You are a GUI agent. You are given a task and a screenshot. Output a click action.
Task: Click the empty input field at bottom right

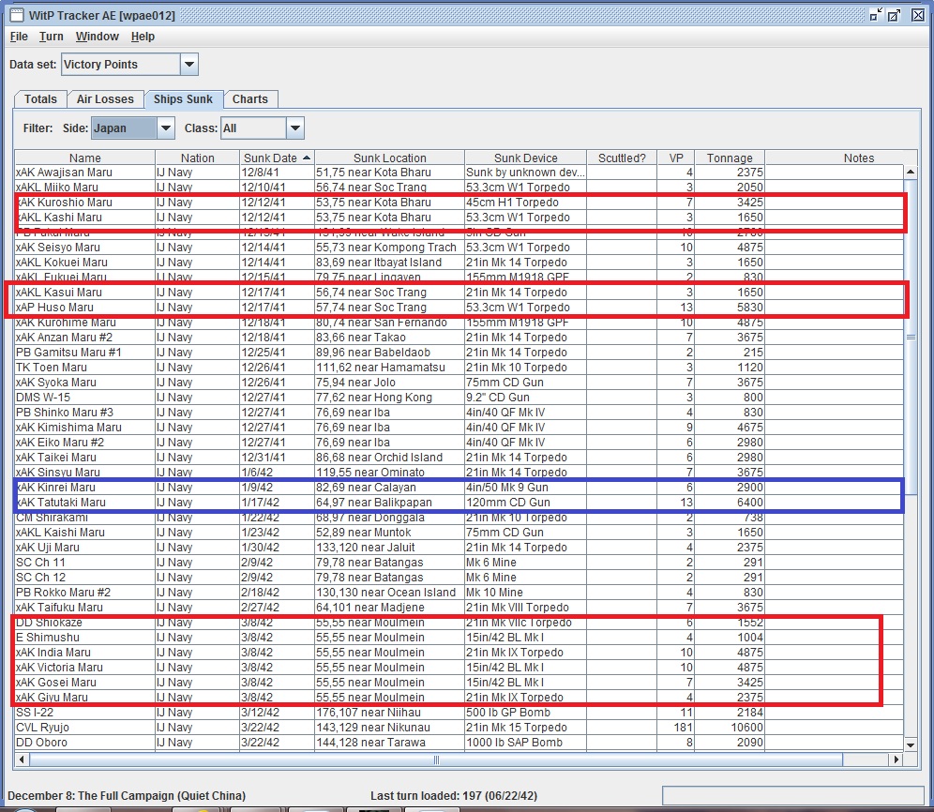tap(792, 794)
